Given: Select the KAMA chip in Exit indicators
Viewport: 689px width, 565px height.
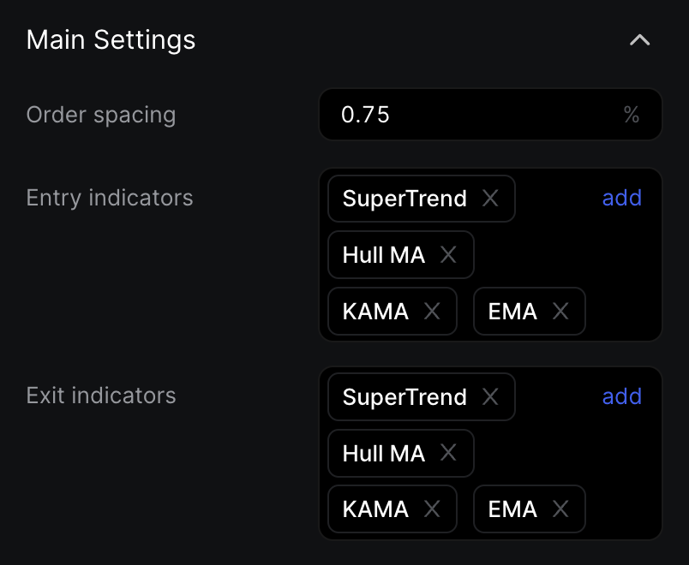Looking at the screenshot, I should 375,509.
